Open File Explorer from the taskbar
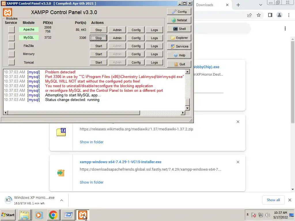 pyautogui.click(x=25, y=215)
